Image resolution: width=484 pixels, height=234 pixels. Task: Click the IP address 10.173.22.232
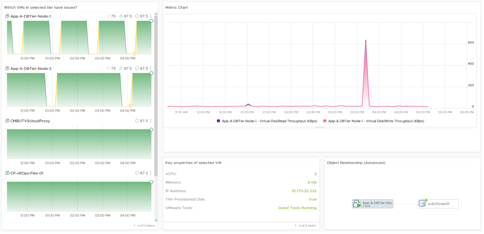click(304, 191)
